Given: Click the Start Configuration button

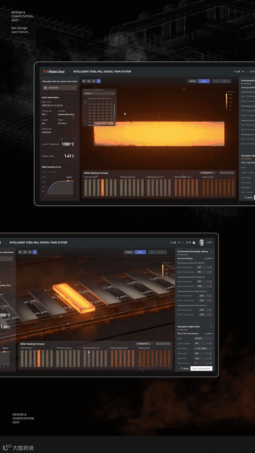Looking at the screenshot, I should (x=201, y=369).
